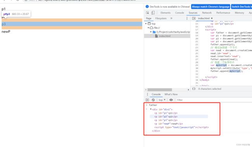
Task: Click the newE.id='newP' code line
Action: [x=221, y=54]
